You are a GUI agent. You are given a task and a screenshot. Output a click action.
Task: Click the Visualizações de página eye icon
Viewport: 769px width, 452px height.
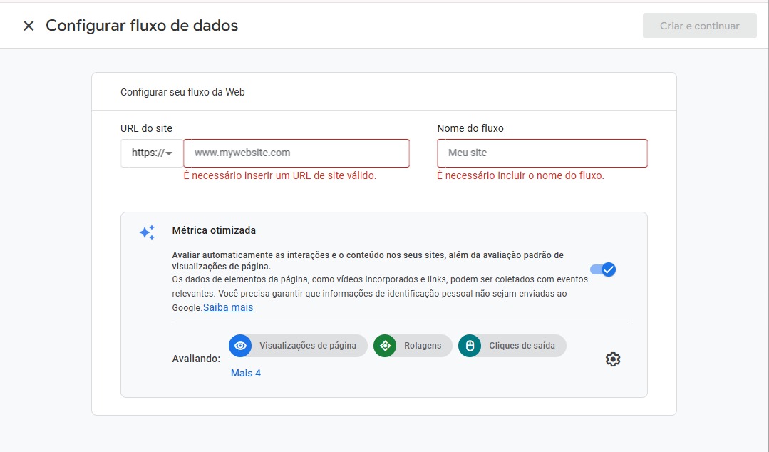tap(240, 346)
